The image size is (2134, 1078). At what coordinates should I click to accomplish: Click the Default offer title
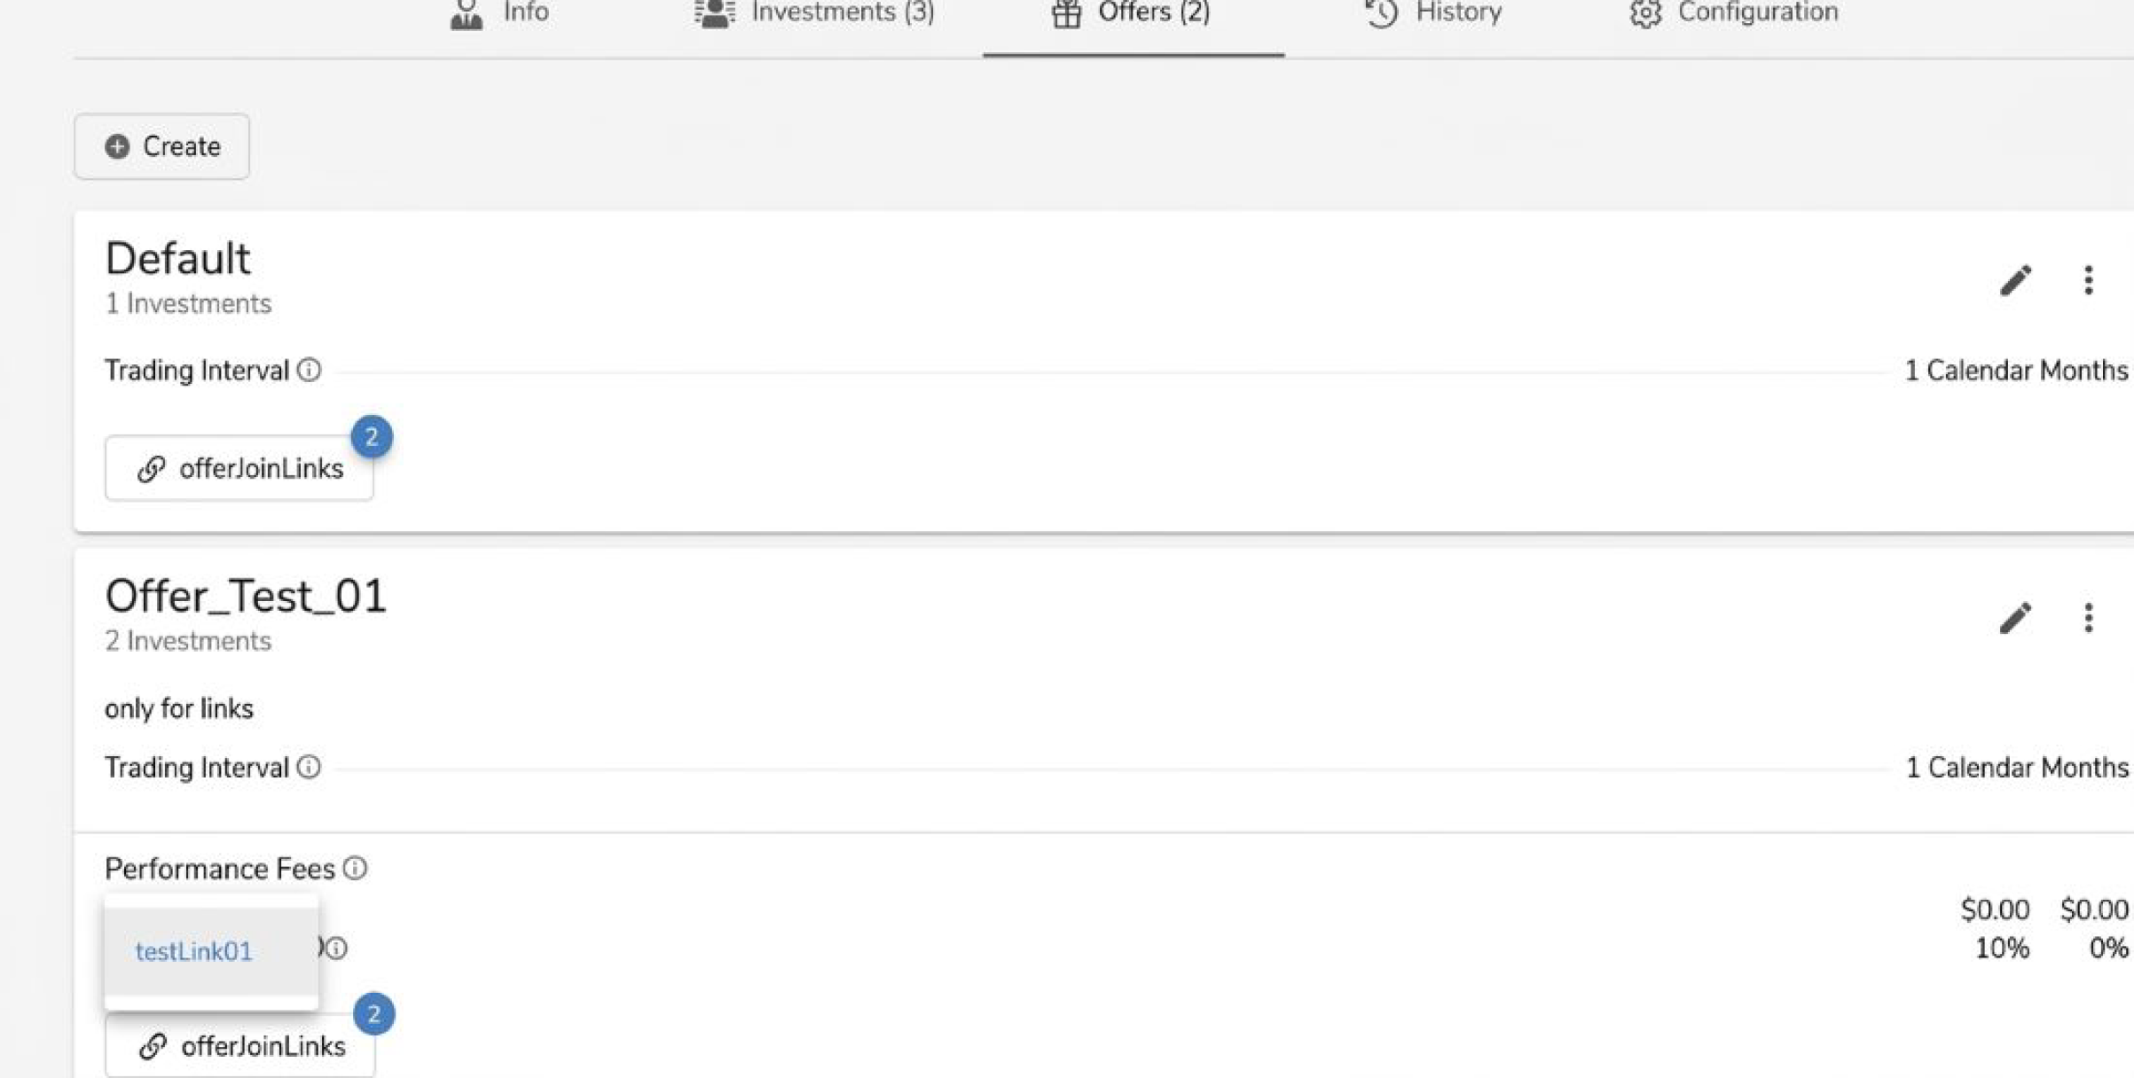point(177,259)
